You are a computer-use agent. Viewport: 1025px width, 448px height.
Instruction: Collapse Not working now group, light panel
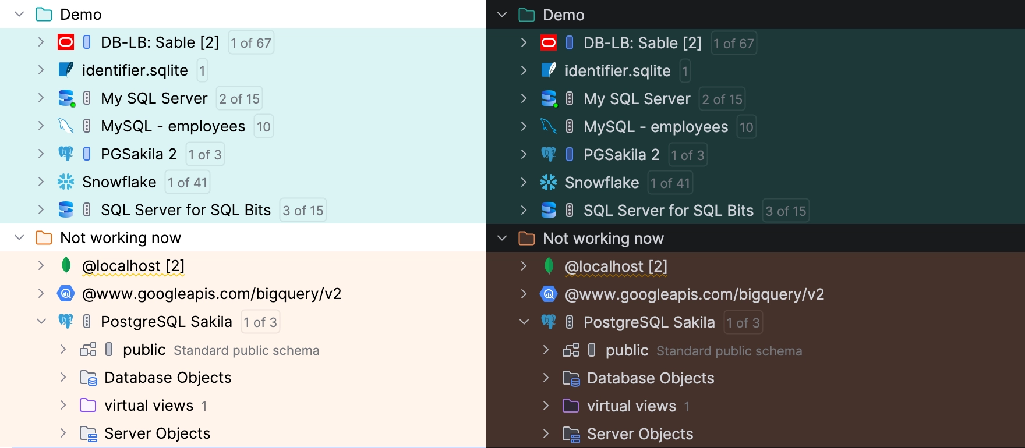19,237
